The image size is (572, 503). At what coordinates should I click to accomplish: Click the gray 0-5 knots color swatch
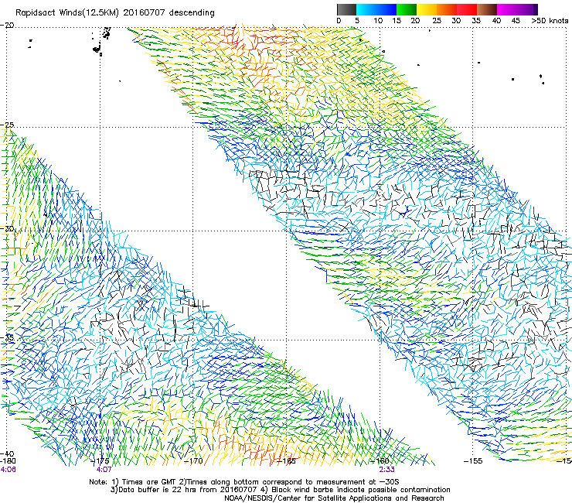(x=346, y=9)
